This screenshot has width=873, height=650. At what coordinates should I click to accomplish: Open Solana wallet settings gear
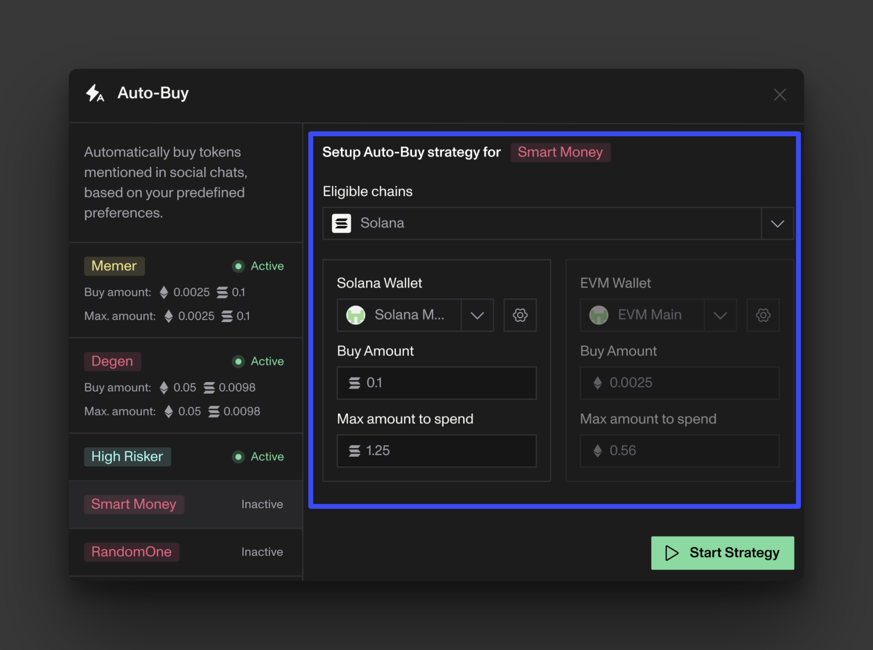(x=519, y=315)
